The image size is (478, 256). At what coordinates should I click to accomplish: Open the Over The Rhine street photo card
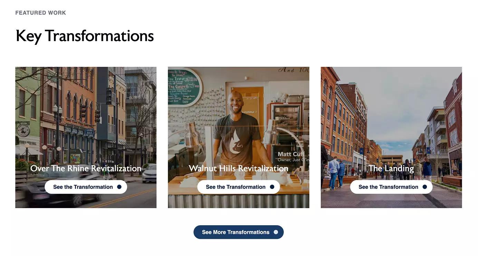point(86,137)
